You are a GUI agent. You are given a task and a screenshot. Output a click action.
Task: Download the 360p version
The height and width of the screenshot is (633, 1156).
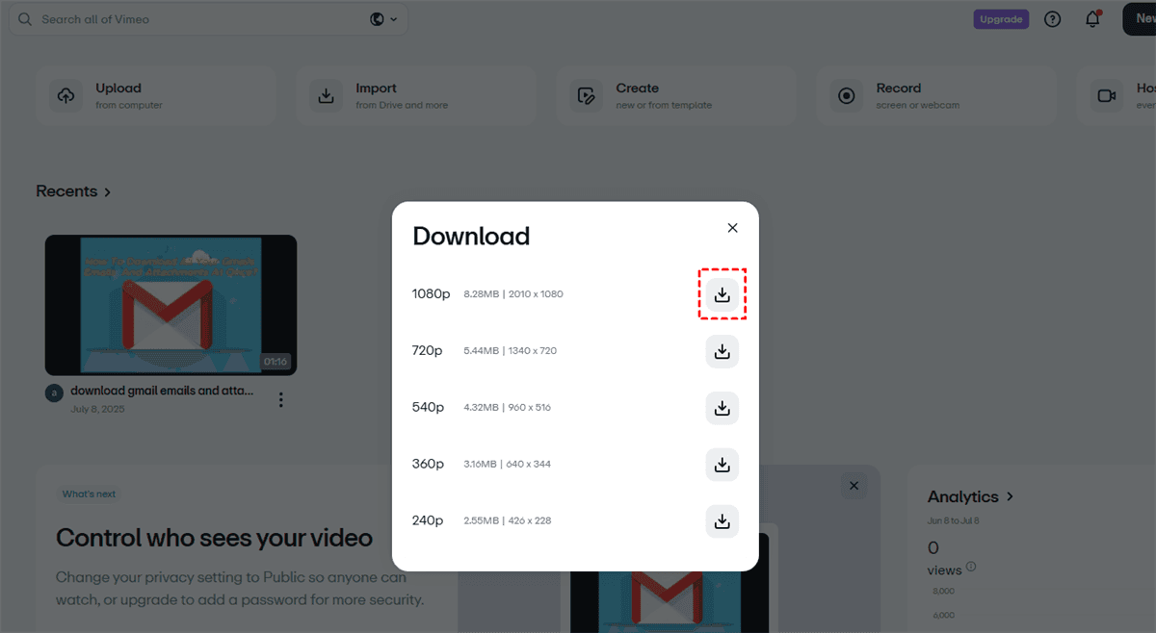point(722,465)
